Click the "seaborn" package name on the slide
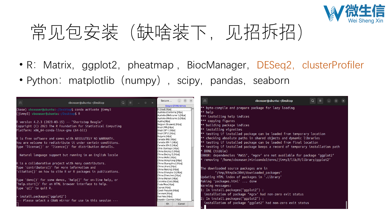Image resolution: width=388 pixels, height=218 pixels. [x=271, y=81]
